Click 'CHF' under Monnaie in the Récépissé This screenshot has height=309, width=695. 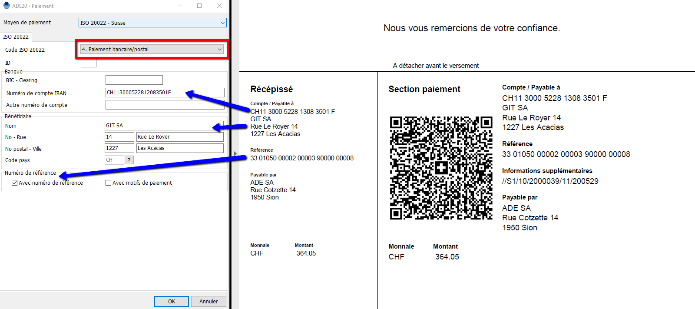(x=257, y=253)
